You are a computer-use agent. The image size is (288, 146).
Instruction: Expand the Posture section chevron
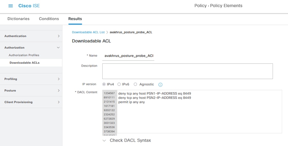(x=59, y=91)
